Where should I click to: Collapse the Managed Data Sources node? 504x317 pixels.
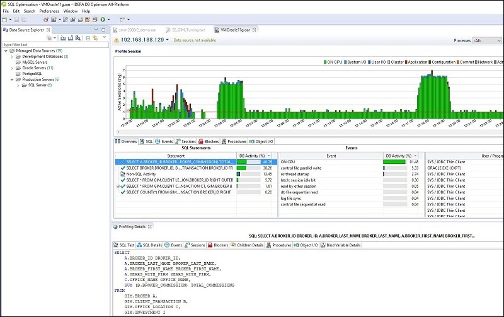(x=6, y=51)
